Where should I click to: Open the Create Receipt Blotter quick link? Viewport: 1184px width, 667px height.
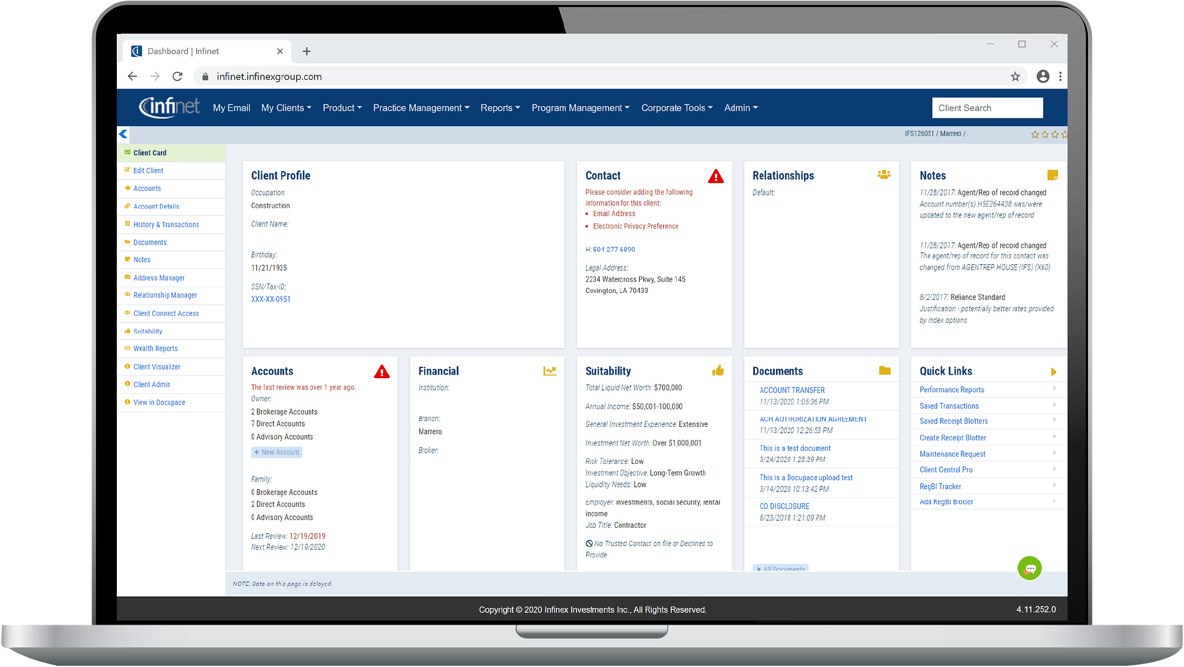coord(953,438)
